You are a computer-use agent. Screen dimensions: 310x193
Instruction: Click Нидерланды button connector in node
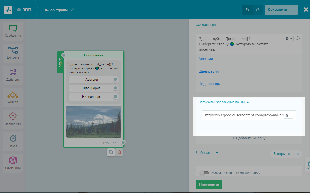[x=115, y=96]
